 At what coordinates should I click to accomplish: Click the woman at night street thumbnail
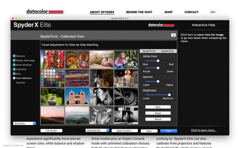point(126,78)
